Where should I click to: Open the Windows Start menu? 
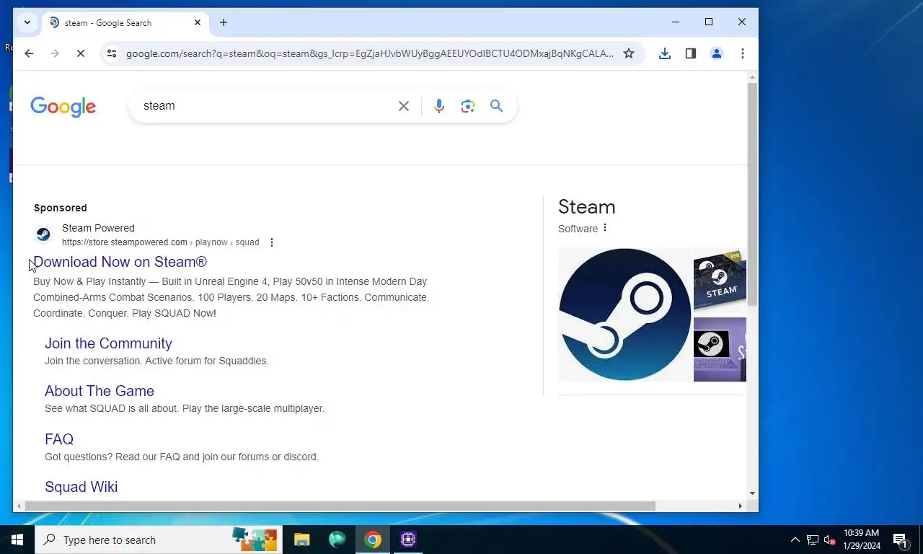(x=17, y=540)
